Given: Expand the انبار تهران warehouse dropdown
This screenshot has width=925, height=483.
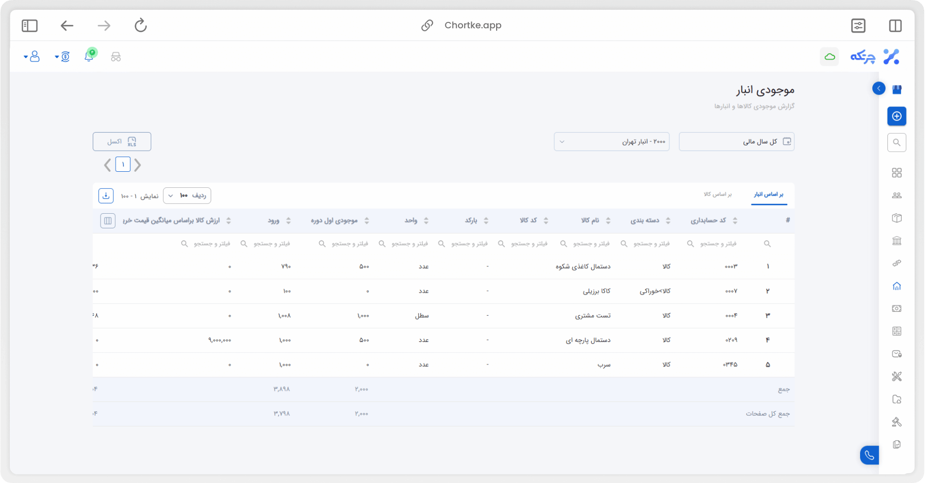Looking at the screenshot, I should pos(611,141).
